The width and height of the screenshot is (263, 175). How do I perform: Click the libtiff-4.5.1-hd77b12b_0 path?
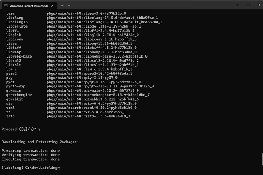pos(92,48)
